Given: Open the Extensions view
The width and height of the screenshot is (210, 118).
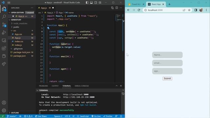Looking at the screenshot, I should (4, 48).
